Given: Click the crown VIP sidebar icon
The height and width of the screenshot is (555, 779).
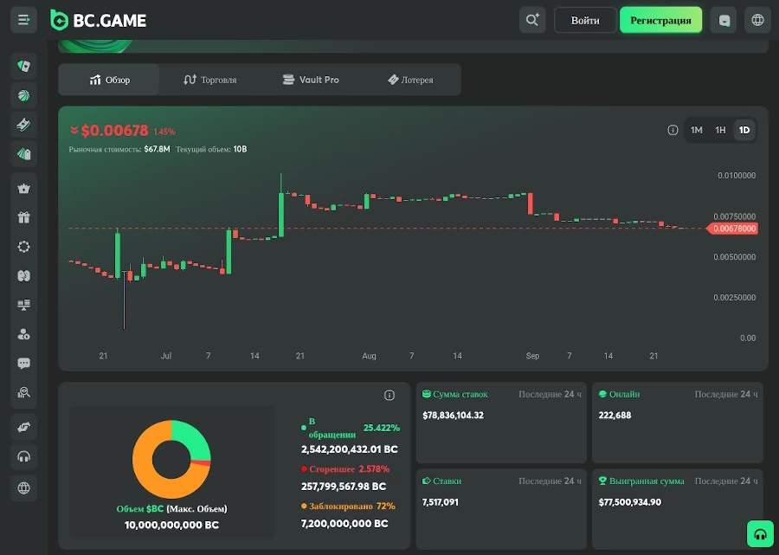Looking at the screenshot, I should point(23,188).
